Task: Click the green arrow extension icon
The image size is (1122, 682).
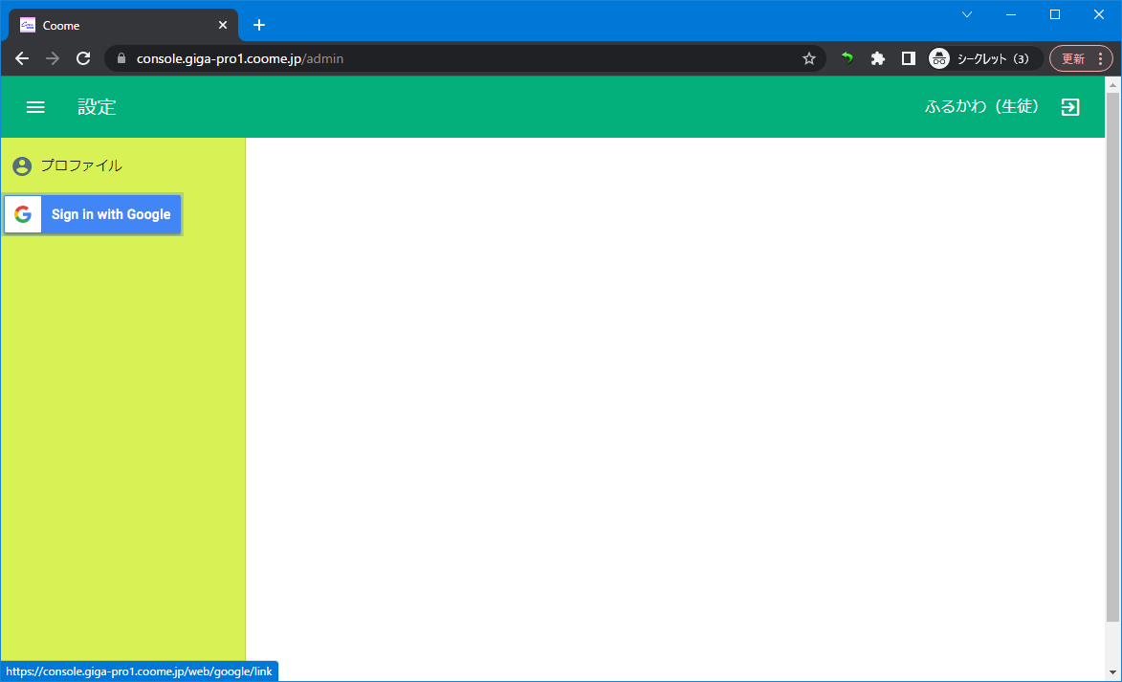Action: click(847, 58)
